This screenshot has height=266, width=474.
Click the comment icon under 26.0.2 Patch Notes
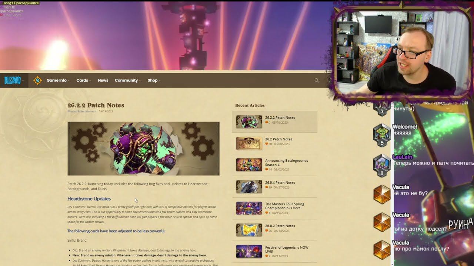(x=267, y=231)
